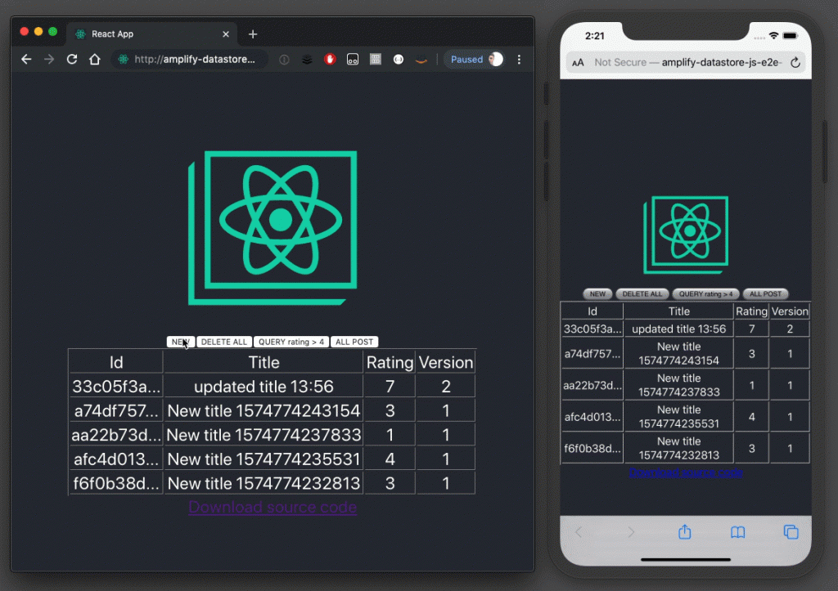Select 'New title 1574774237833' in desktop table
838x591 pixels.
point(264,435)
